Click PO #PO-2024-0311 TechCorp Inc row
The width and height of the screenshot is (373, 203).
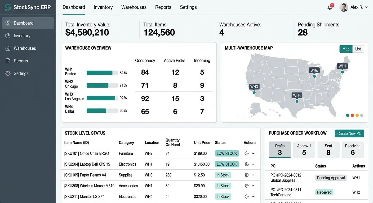[x=317, y=192]
